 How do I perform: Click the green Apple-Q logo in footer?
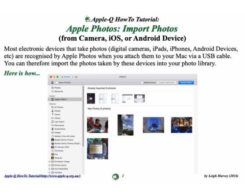(116, 177)
